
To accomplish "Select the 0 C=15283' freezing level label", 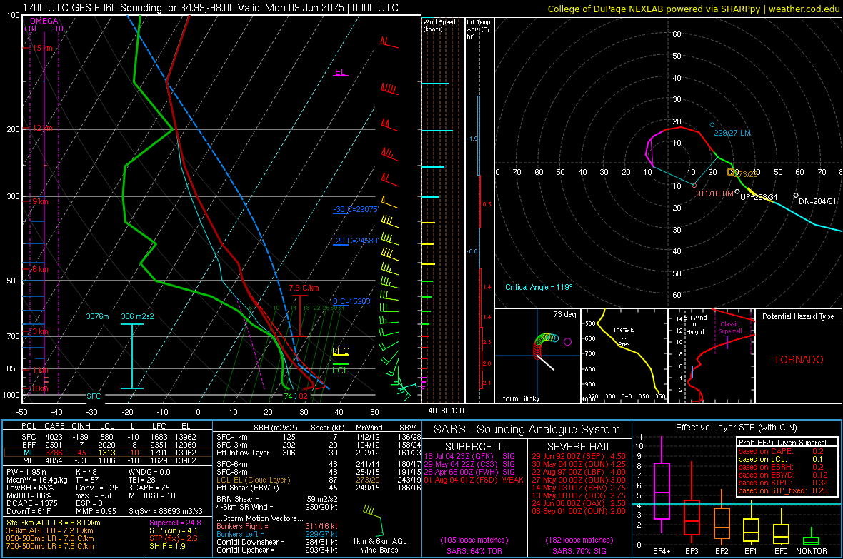I will 352,301.
